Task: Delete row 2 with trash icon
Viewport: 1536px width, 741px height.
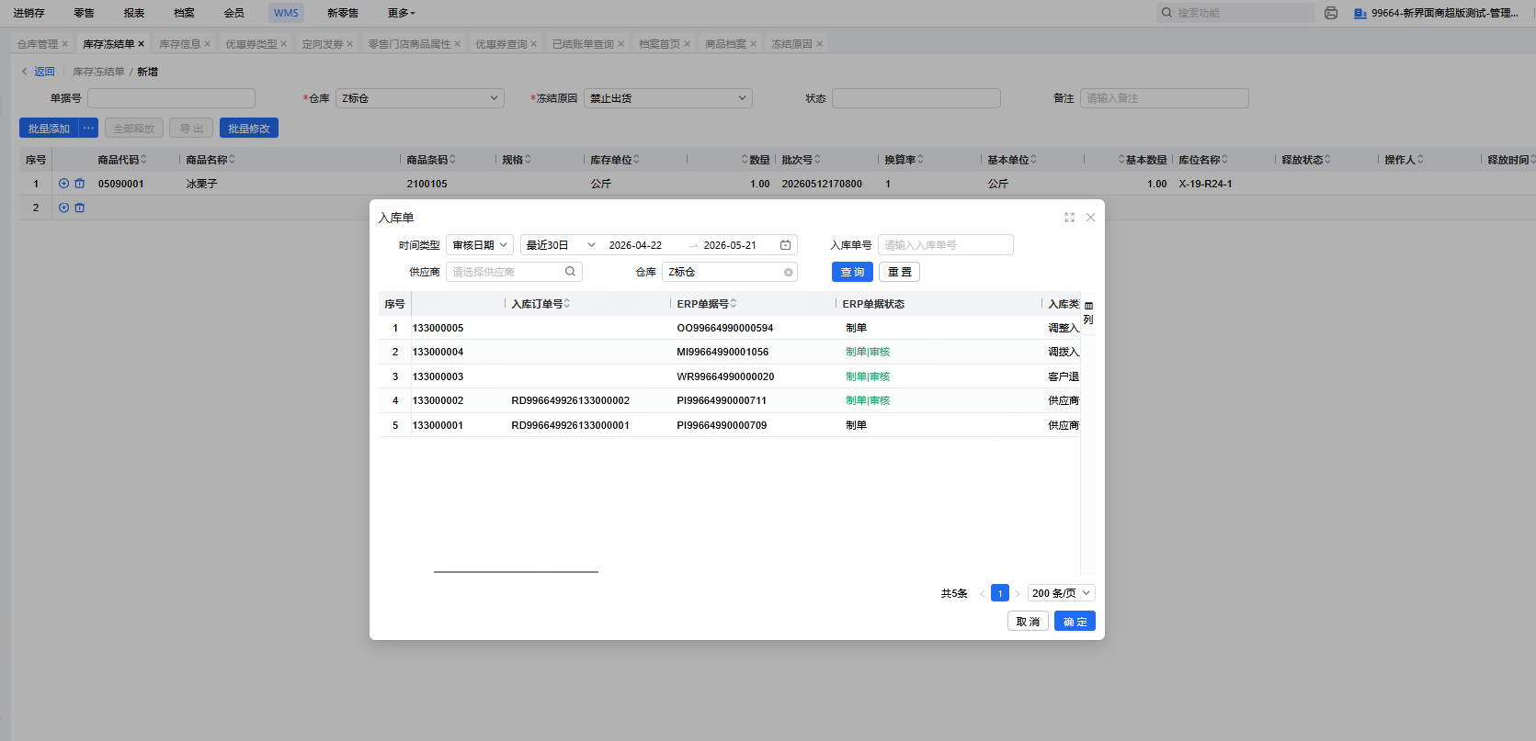Action: tap(79, 208)
